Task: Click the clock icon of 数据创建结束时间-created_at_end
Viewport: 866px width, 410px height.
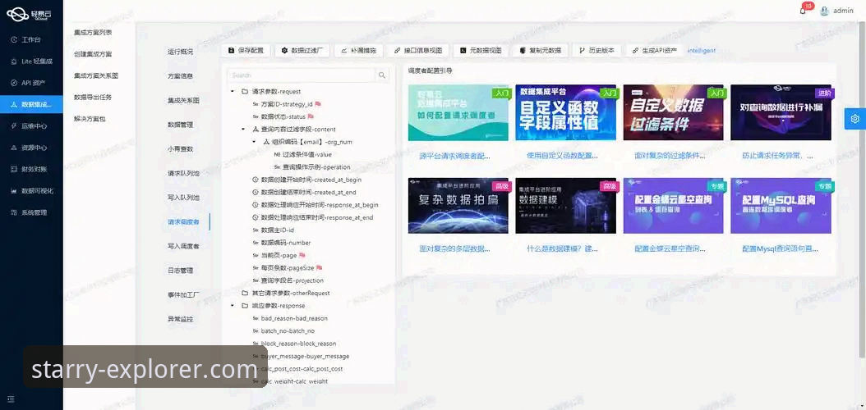Action: click(x=256, y=193)
